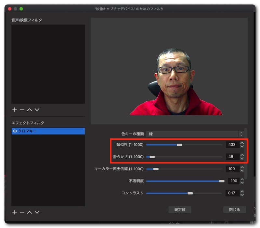Click the 類似性 slider track
The image size is (260, 228).
(201, 145)
